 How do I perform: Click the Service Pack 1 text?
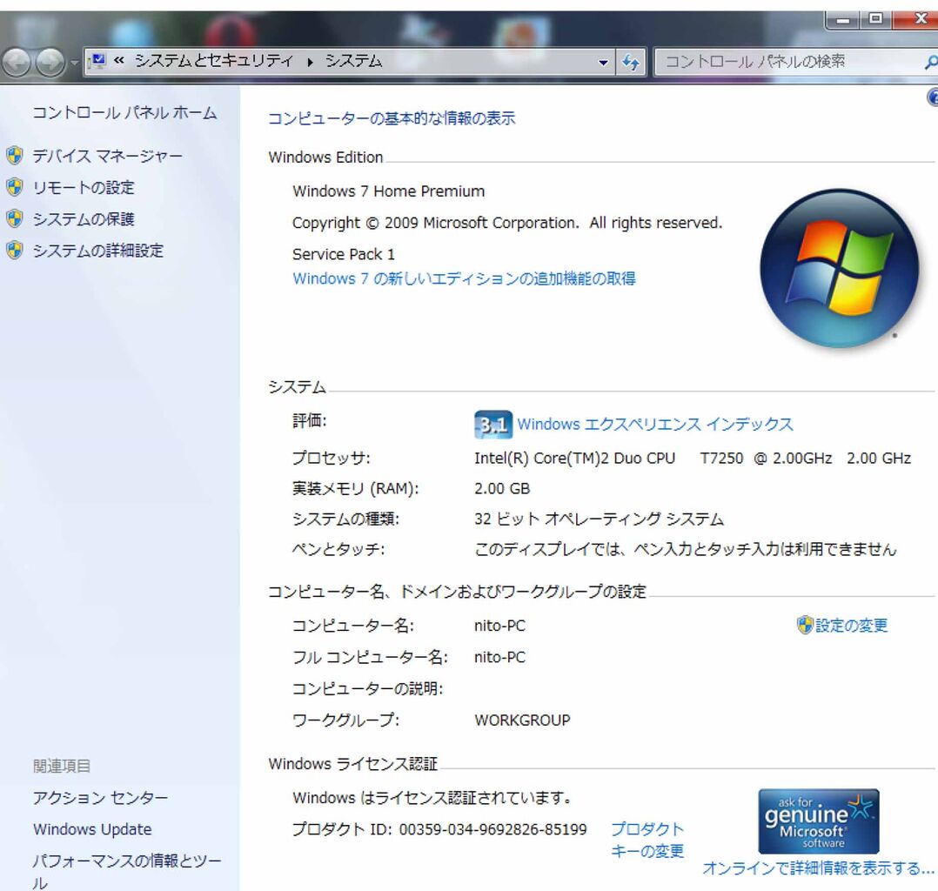pyautogui.click(x=344, y=254)
